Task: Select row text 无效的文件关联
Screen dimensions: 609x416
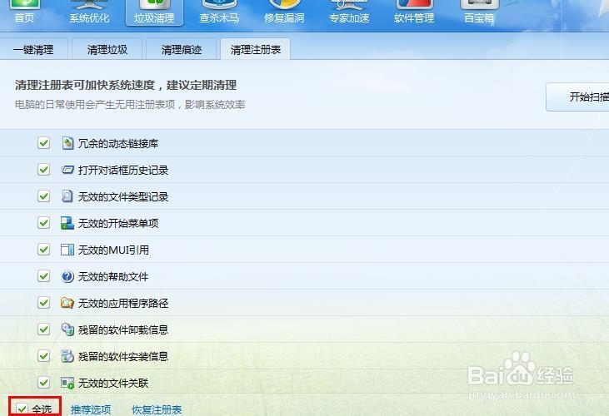Action: click(x=113, y=383)
